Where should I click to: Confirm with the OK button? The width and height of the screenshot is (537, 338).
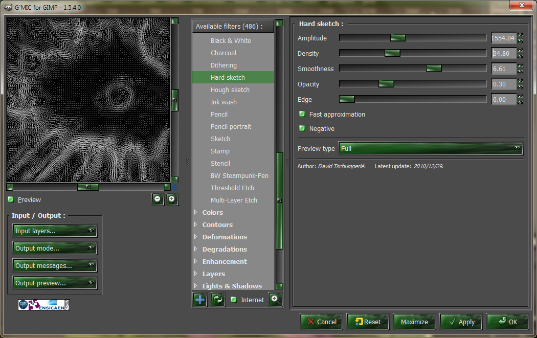coord(507,322)
